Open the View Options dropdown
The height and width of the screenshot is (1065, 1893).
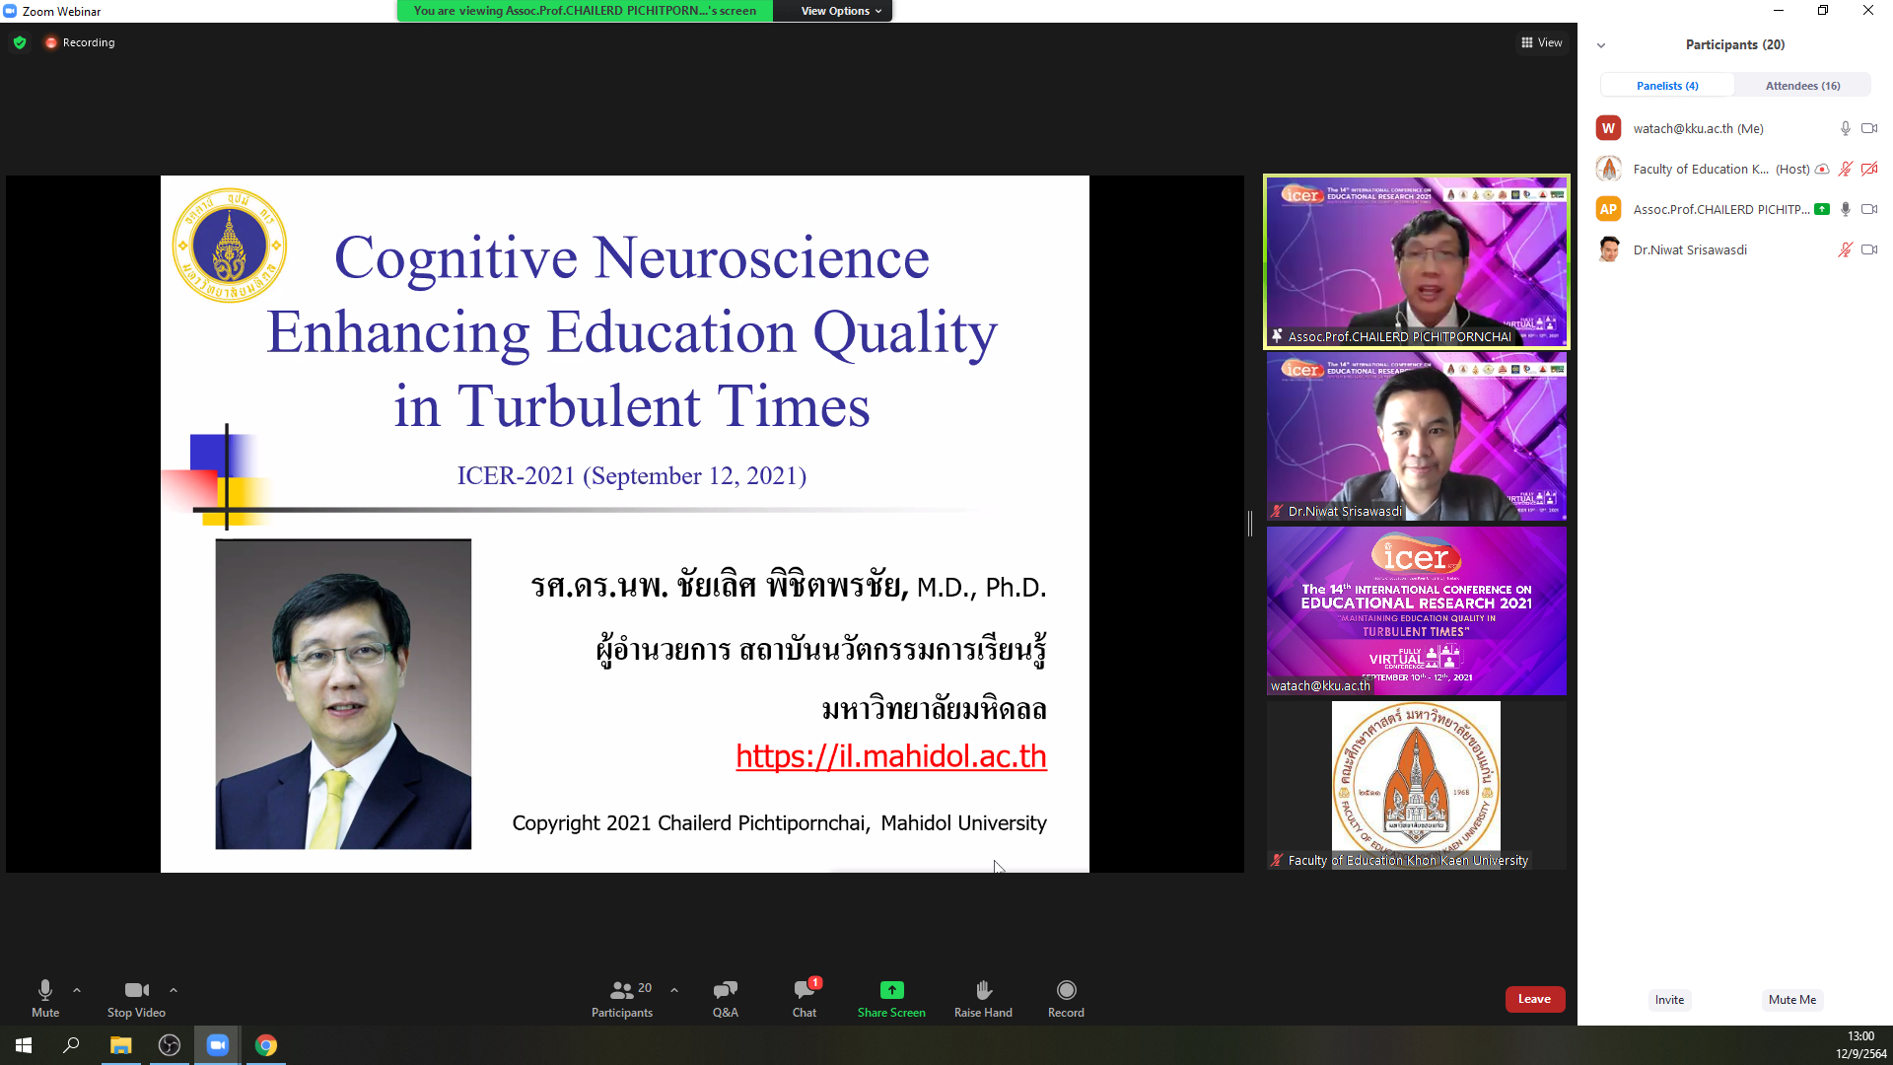point(840,11)
